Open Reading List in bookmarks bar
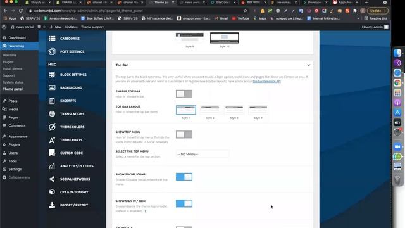The width and height of the screenshot is (405, 228). (376, 18)
